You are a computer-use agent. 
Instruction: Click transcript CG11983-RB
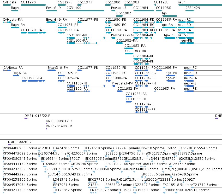(135, 51)
